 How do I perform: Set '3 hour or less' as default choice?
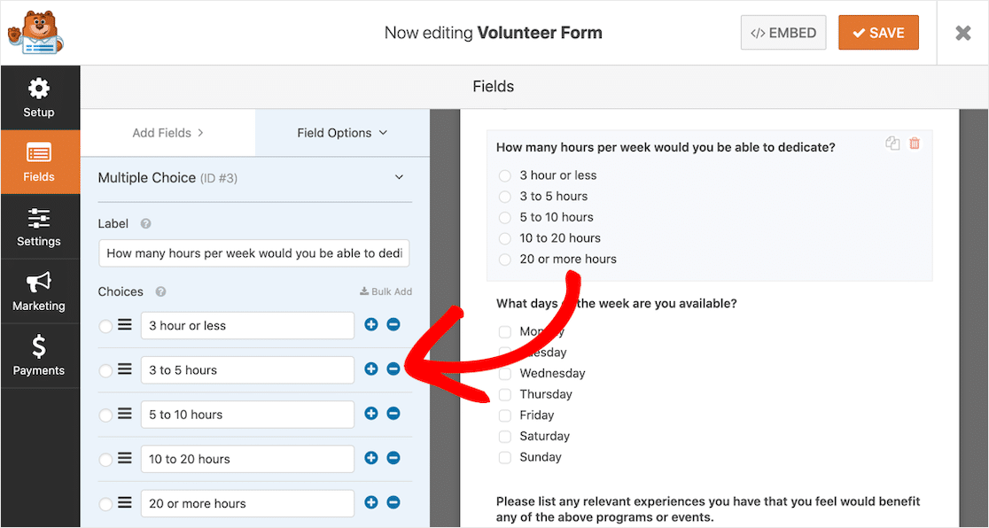click(105, 326)
